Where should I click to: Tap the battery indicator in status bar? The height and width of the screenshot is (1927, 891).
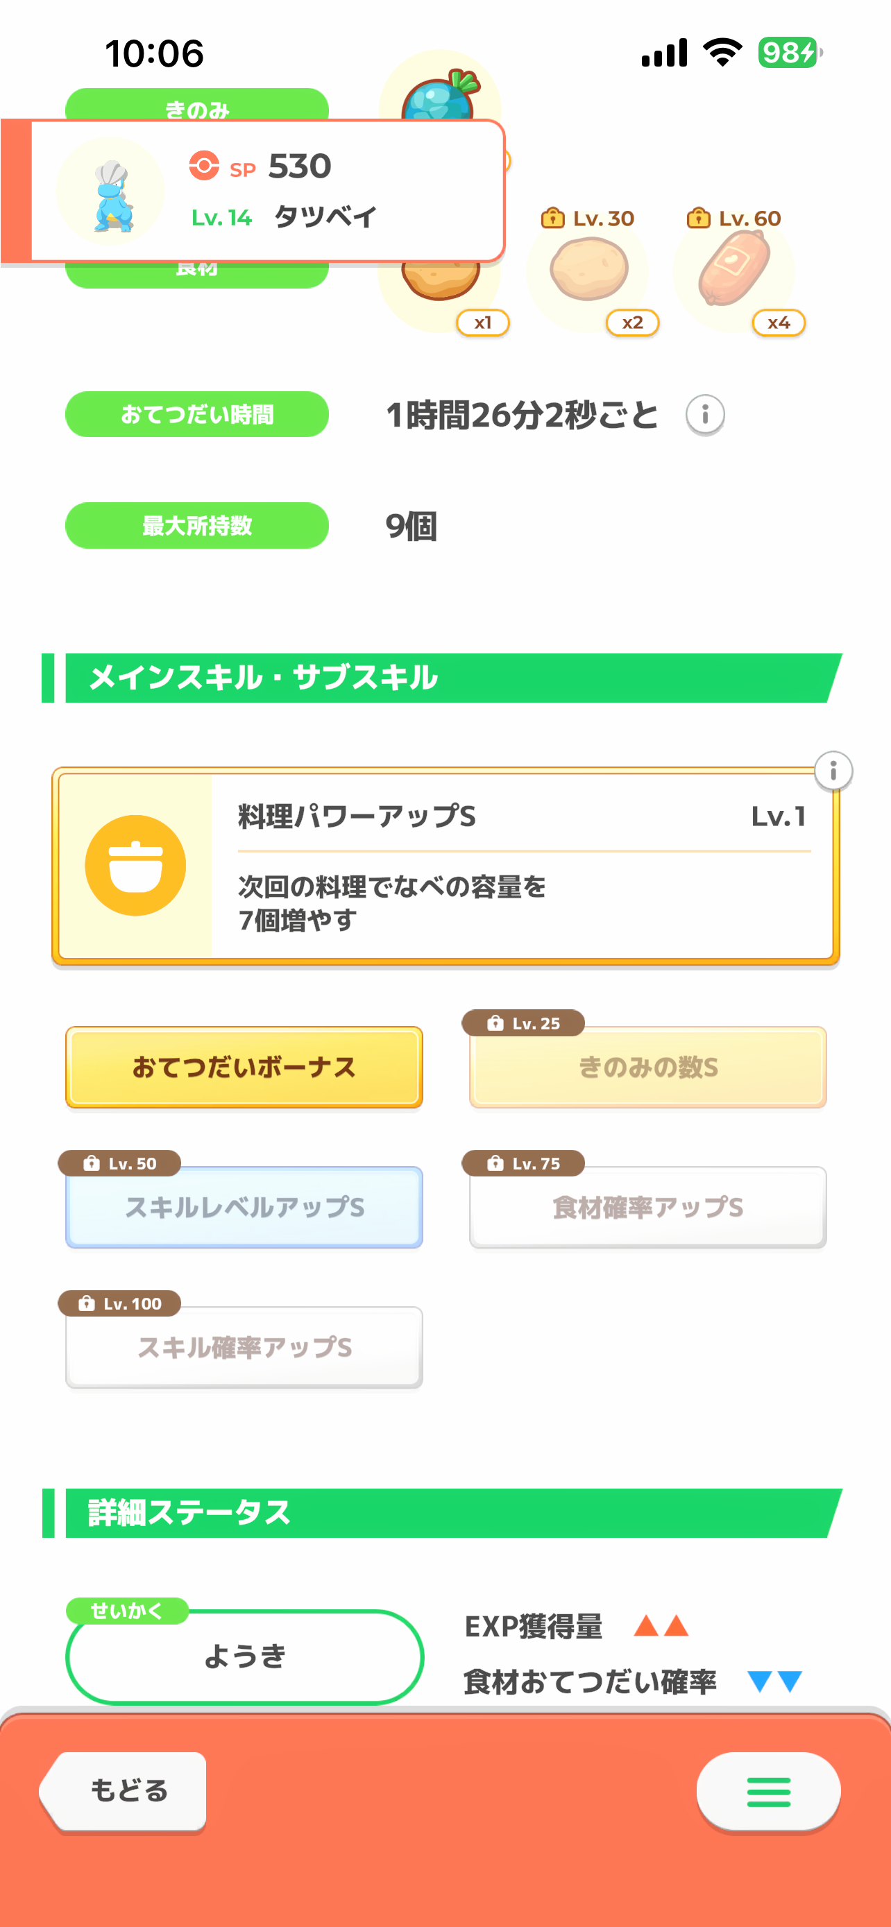(x=789, y=53)
